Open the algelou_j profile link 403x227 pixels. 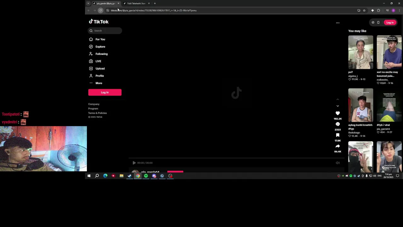pos(353,76)
